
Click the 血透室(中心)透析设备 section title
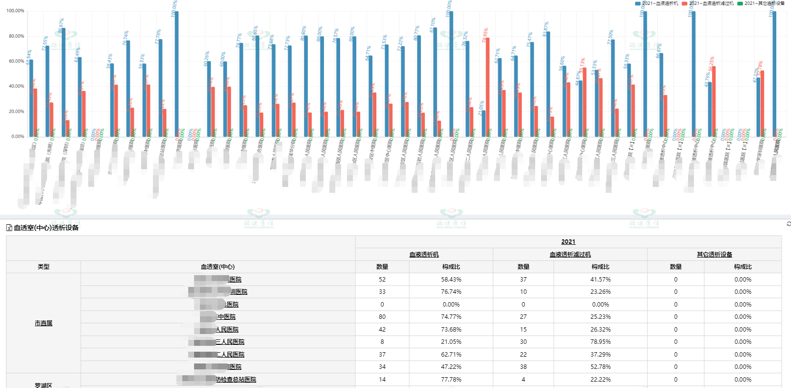point(46,228)
